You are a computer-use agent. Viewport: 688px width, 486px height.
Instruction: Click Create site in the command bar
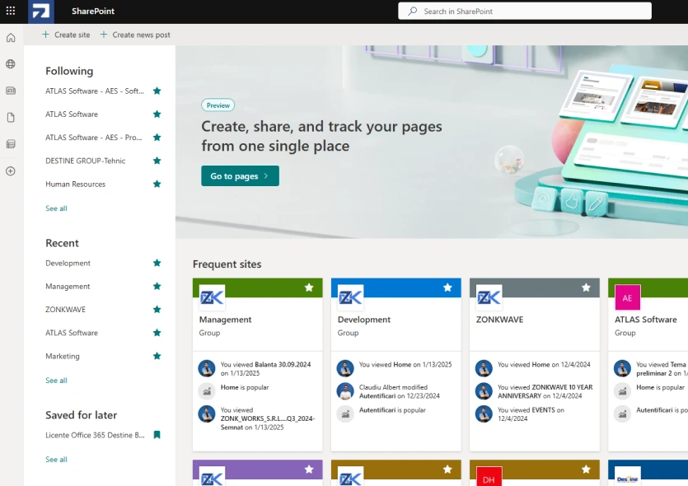(66, 35)
